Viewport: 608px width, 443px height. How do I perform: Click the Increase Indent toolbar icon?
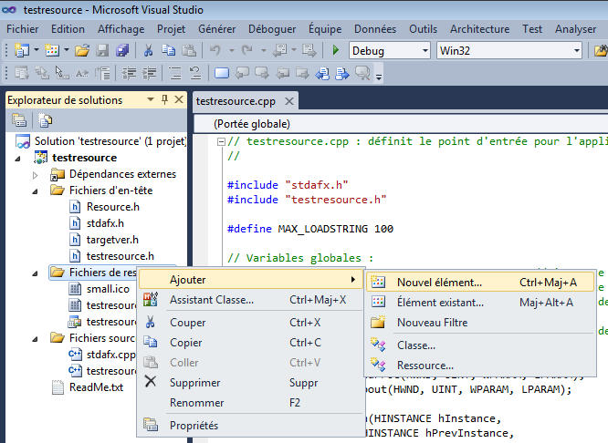(150, 73)
